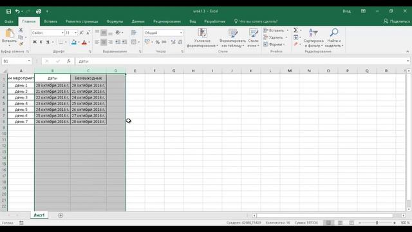Enable wrap text in cells

coord(134,33)
